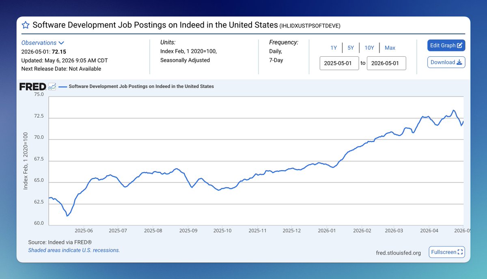487x279 pixels.
Task: Click the 2025-10 x-axis label
Action: click(222, 230)
